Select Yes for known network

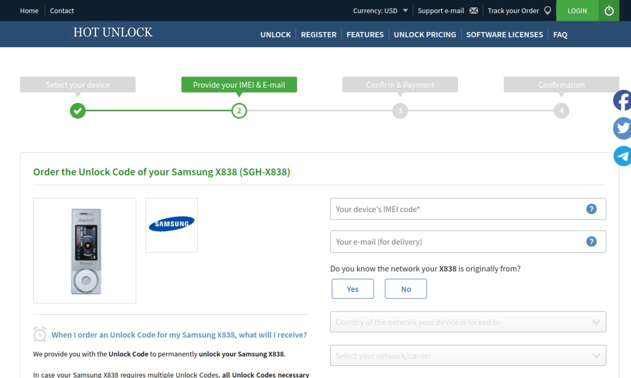(x=352, y=289)
